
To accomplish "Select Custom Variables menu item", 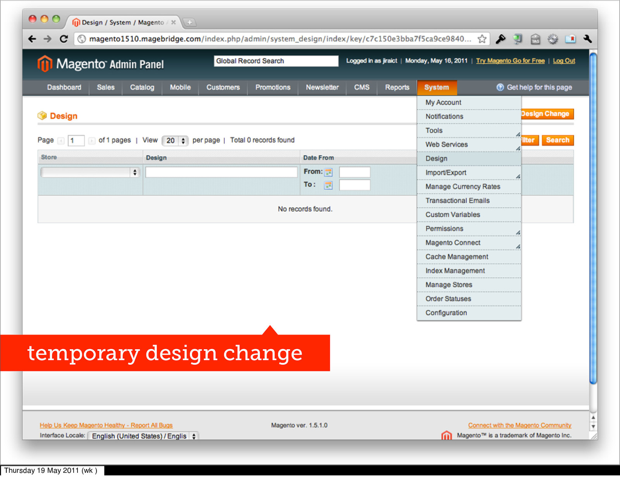I will [x=469, y=214].
